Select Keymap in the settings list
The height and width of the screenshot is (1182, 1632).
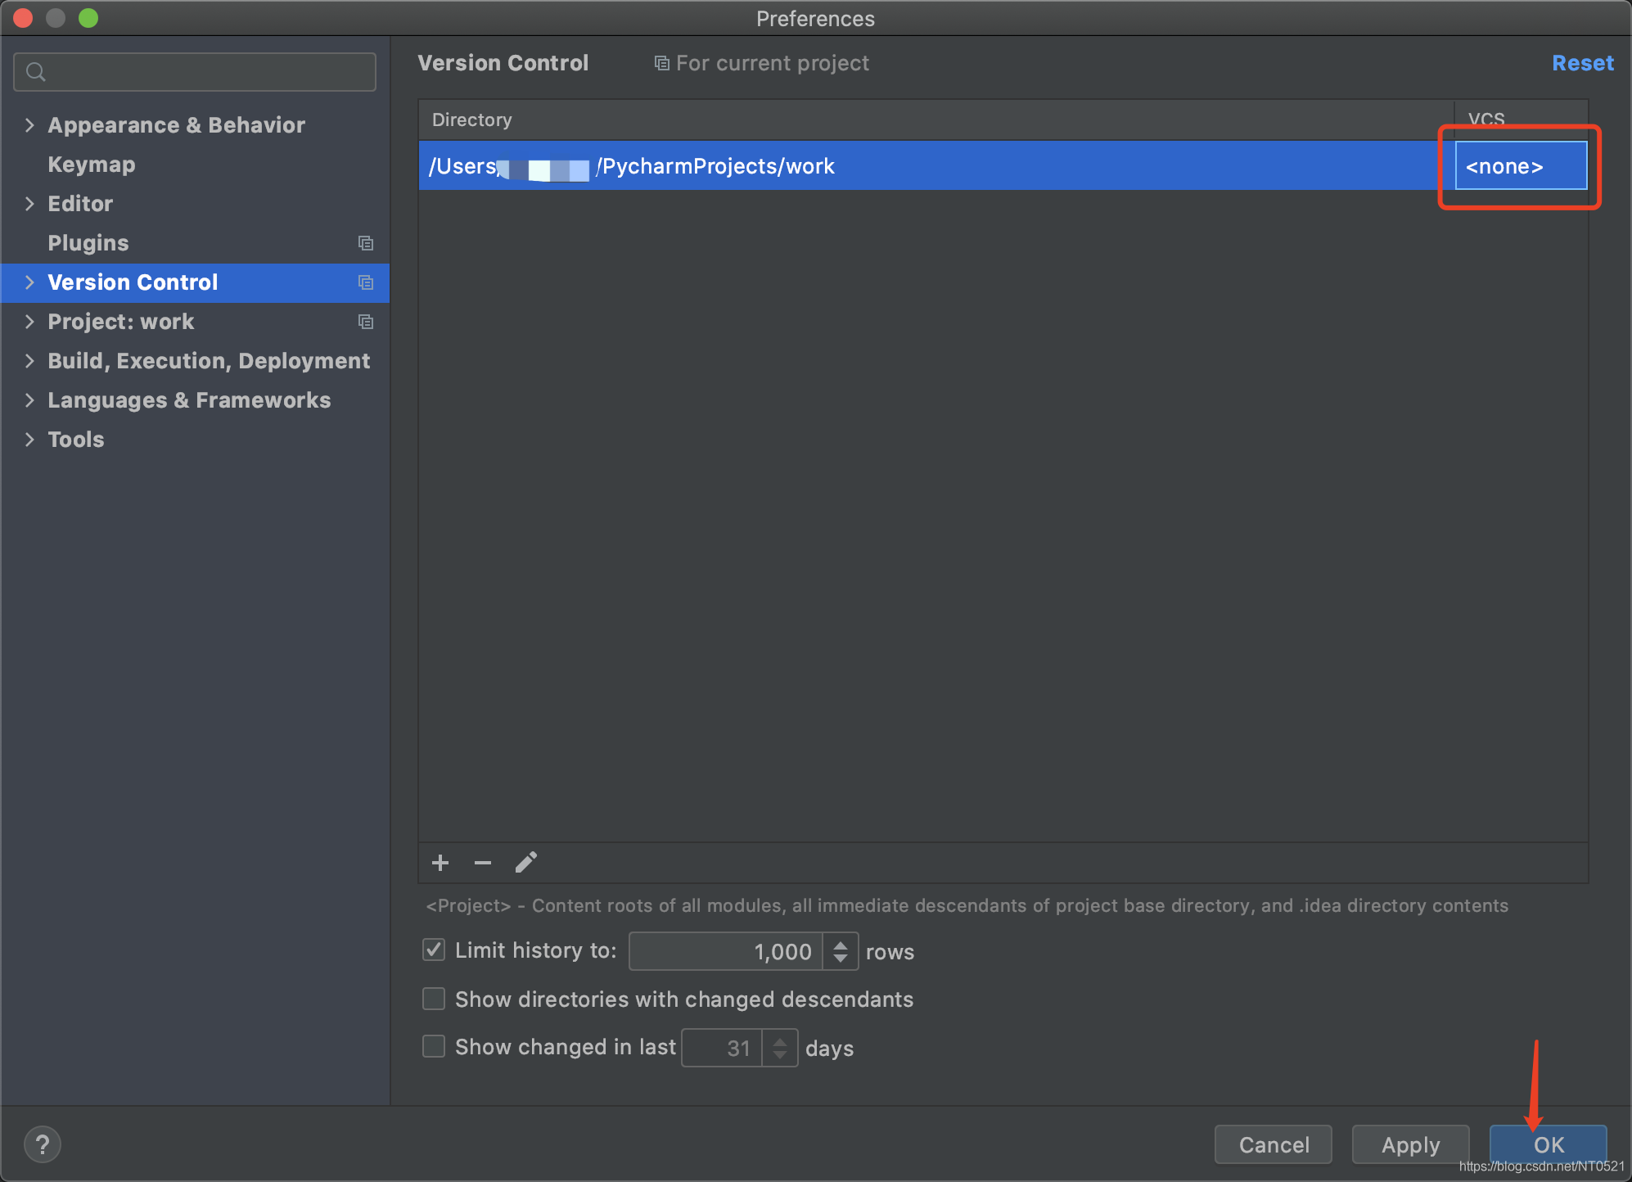coord(92,165)
